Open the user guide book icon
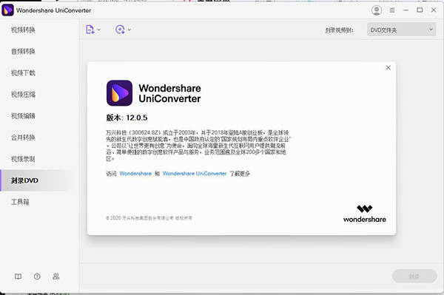The width and height of the screenshot is (444, 295). [18, 277]
